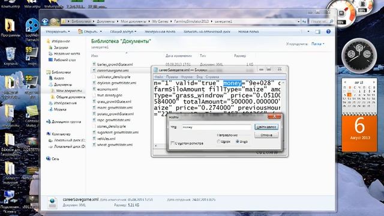Expand the address bar history dropdown
This screenshot has width=384, height=216.
point(299,22)
